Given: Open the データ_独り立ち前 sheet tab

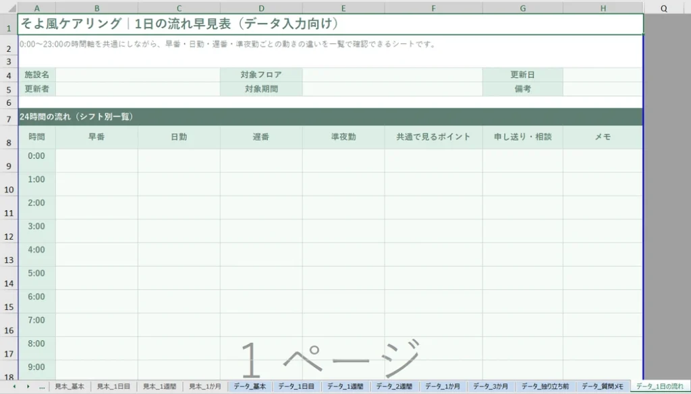Looking at the screenshot, I should point(545,387).
